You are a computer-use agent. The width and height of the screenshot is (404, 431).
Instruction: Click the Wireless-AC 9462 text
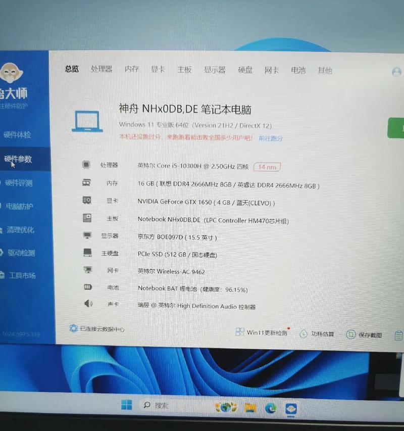[x=171, y=271]
